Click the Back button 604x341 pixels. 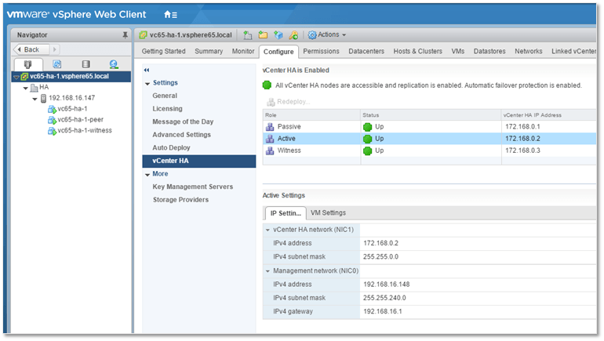point(31,49)
